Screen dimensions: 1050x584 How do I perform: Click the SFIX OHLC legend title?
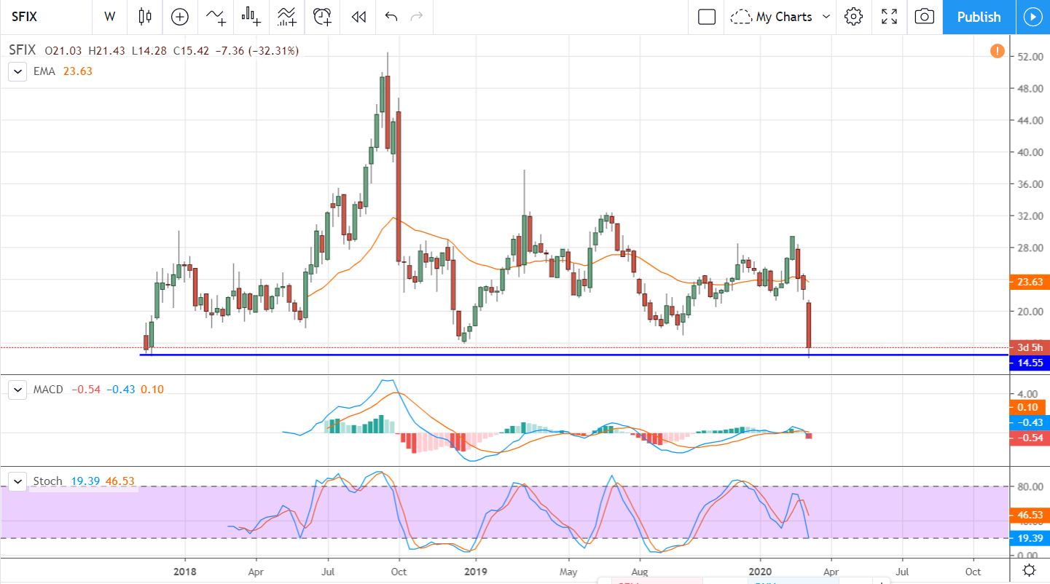point(23,51)
